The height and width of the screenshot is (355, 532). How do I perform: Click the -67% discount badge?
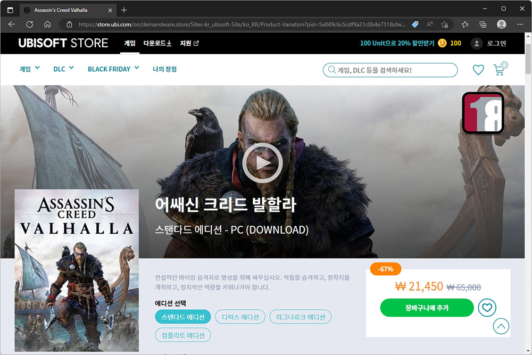click(385, 269)
